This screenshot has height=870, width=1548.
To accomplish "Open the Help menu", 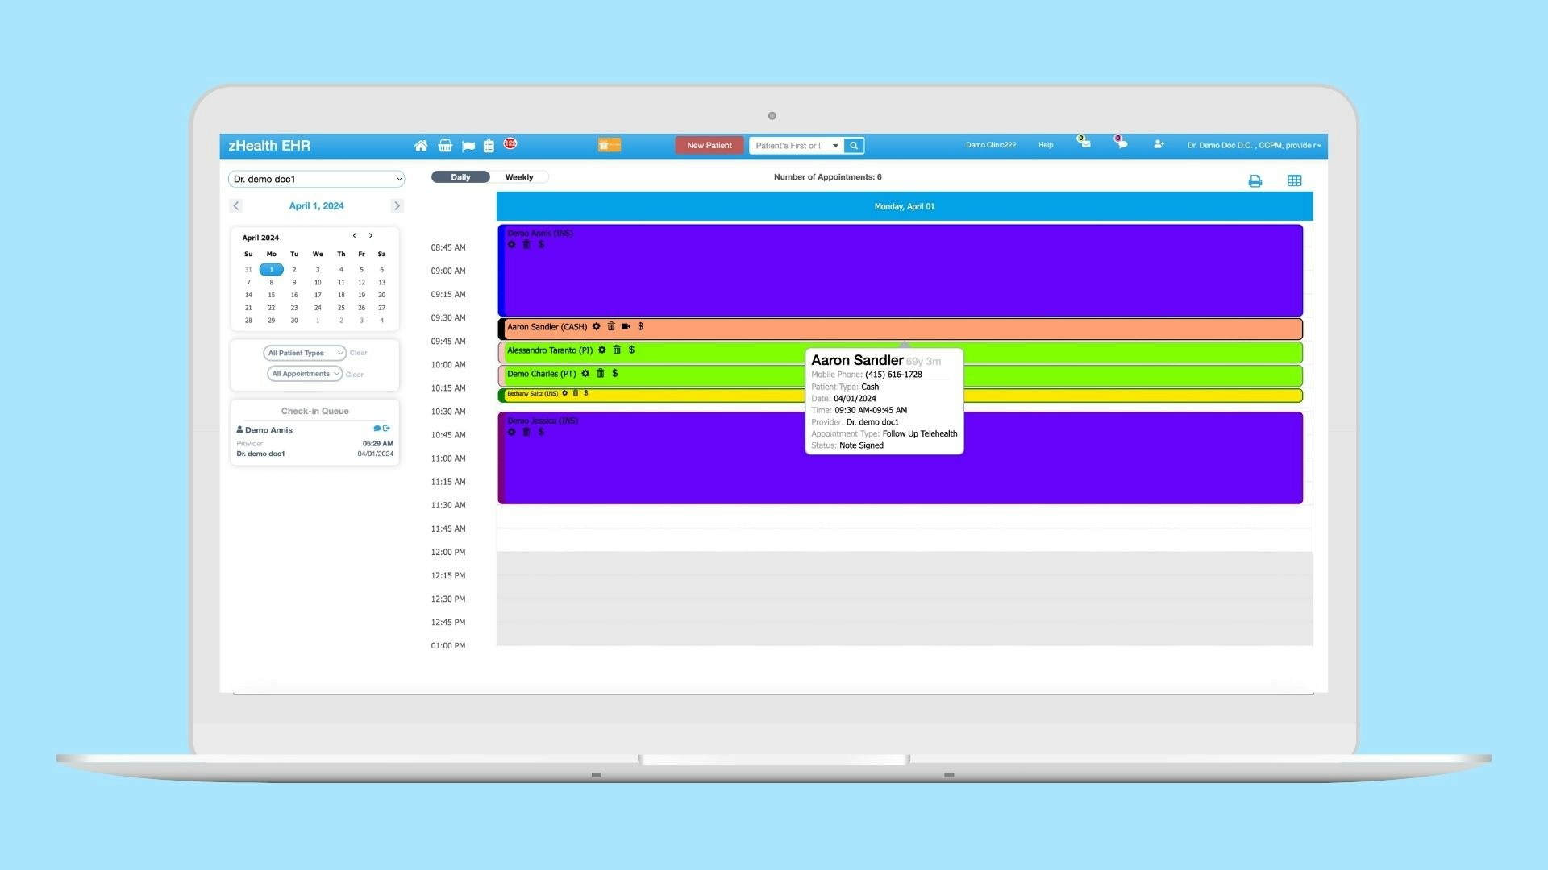I will pyautogui.click(x=1046, y=146).
